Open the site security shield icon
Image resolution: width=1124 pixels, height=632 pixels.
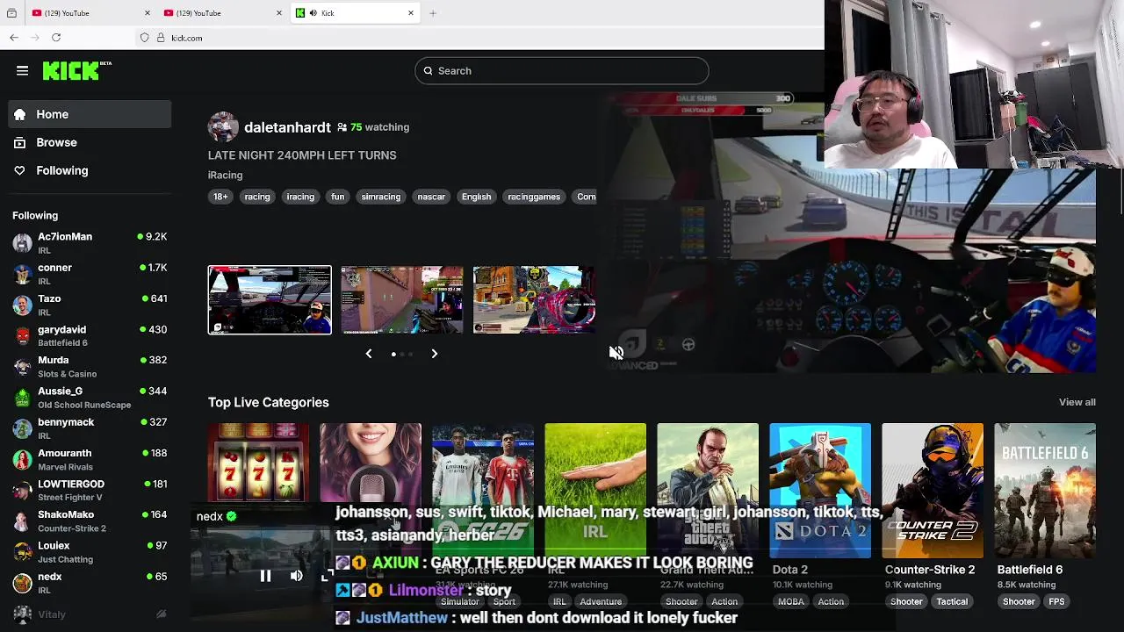(x=145, y=38)
